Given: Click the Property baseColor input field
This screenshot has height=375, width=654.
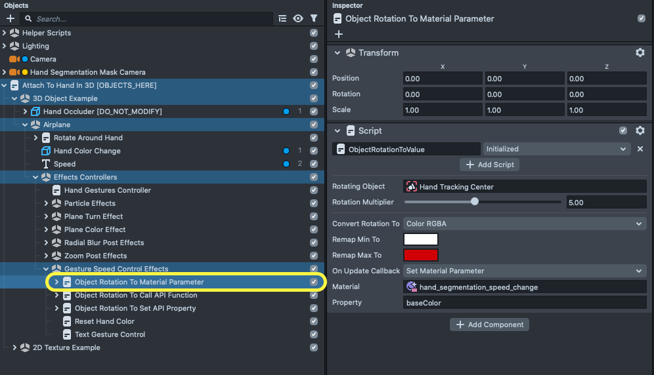Looking at the screenshot, I should pyautogui.click(x=525, y=302).
